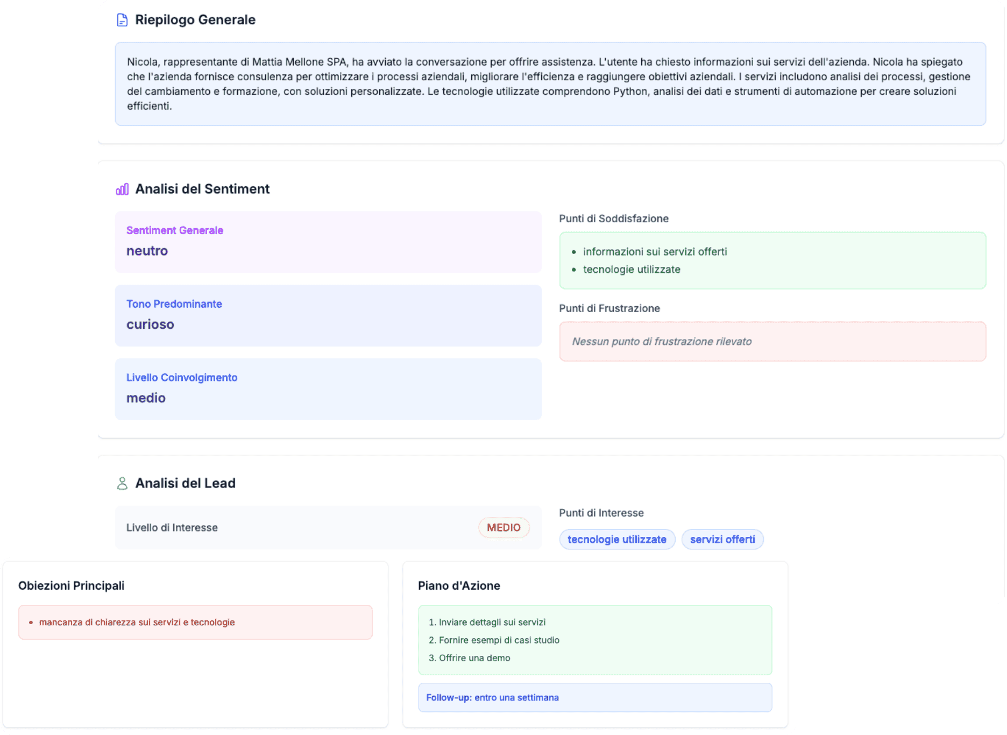
Task: Select the 'servizi offerti' interest tag
Action: point(722,539)
